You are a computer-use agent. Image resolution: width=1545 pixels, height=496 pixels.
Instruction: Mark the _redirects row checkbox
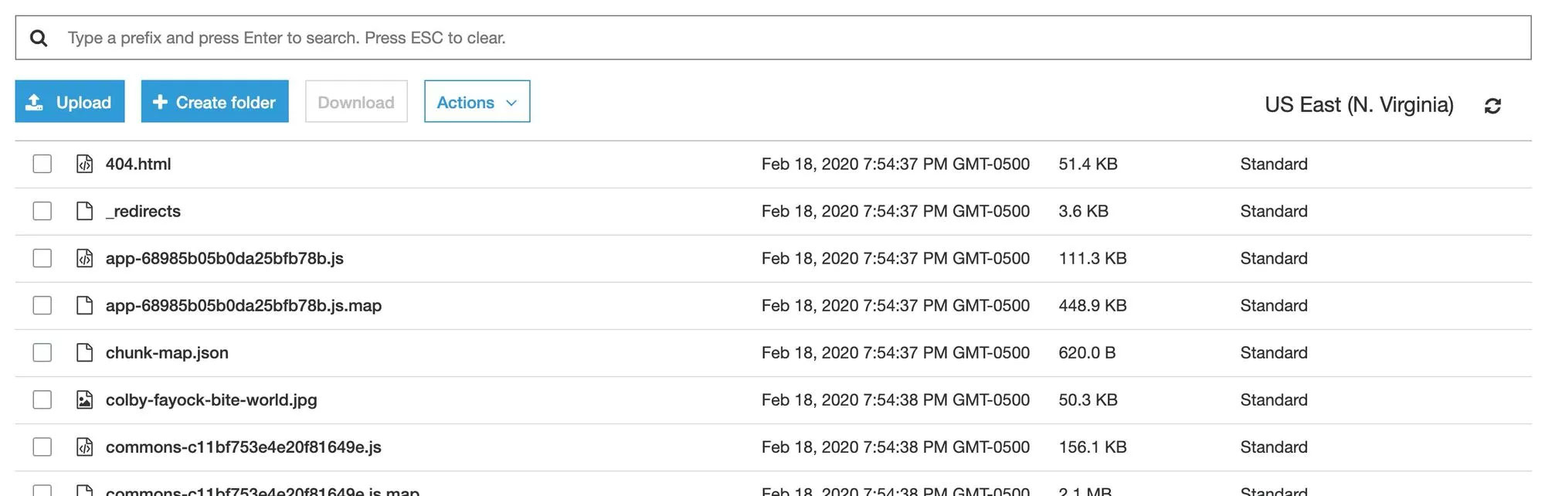click(x=42, y=211)
